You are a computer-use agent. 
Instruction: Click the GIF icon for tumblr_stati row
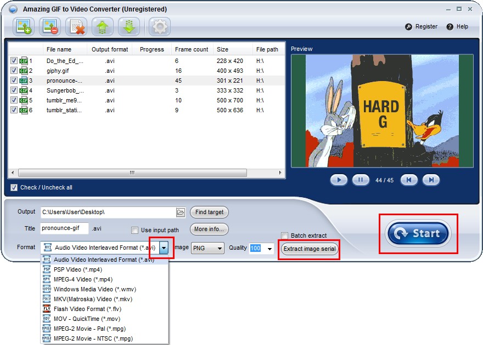point(24,110)
